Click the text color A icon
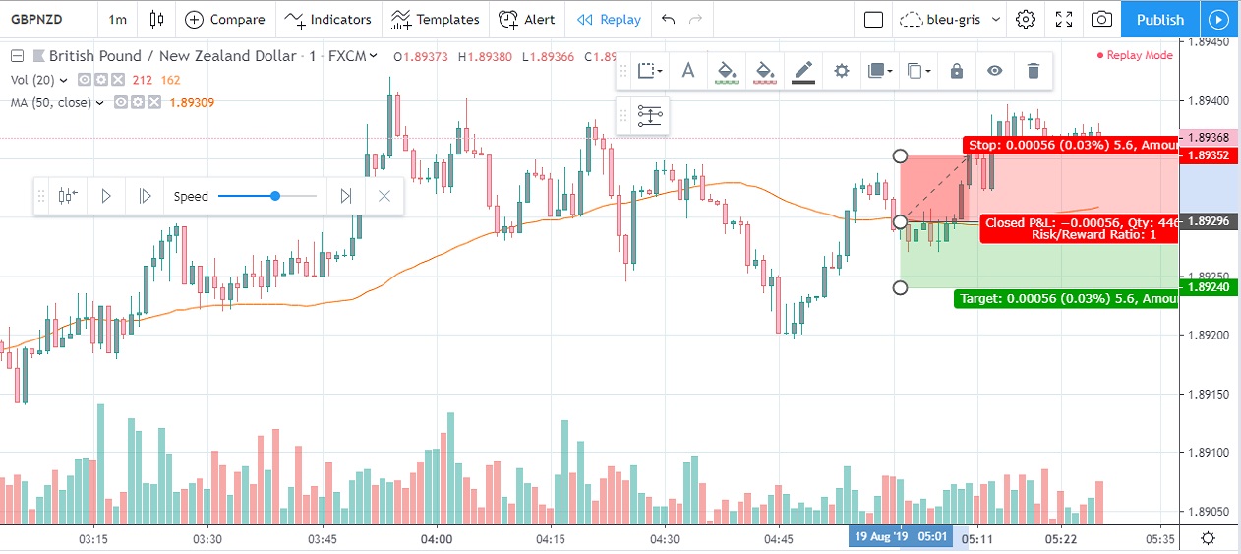 click(x=688, y=70)
